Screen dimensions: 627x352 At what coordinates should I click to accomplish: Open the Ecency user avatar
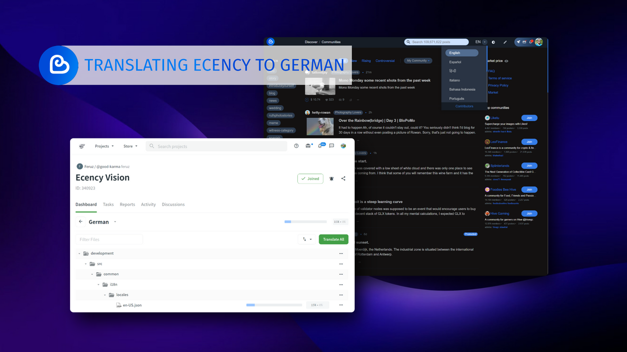coord(539,42)
